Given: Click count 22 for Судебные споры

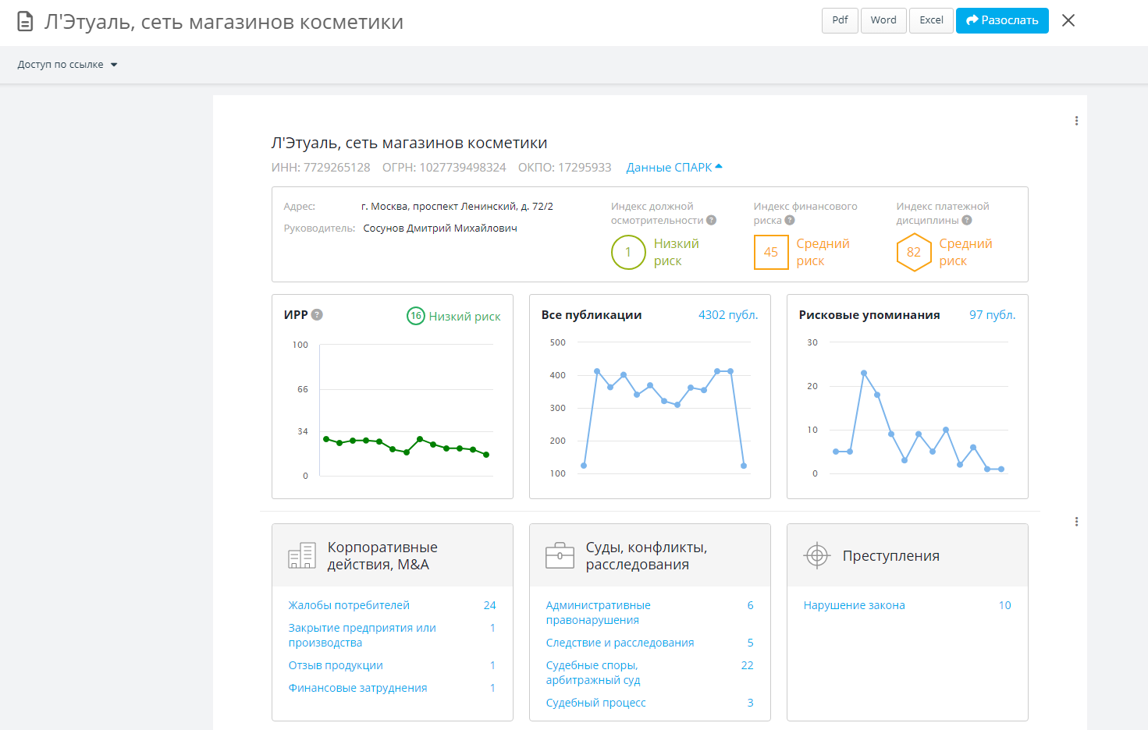Looking at the screenshot, I should (747, 665).
